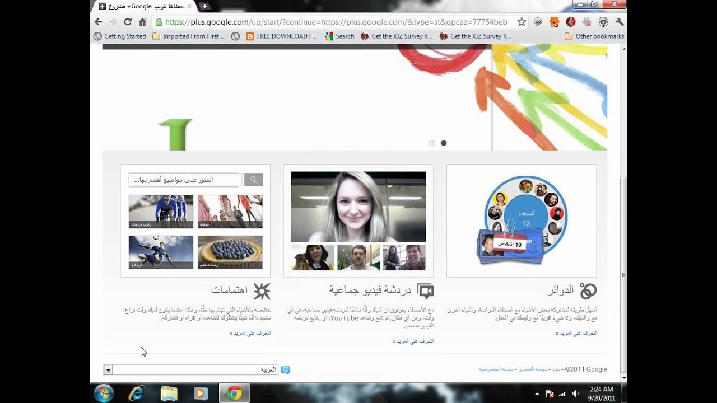This screenshot has height=403, width=717.
Task: Click the blue speech bubble language icon
Action: pos(286,370)
